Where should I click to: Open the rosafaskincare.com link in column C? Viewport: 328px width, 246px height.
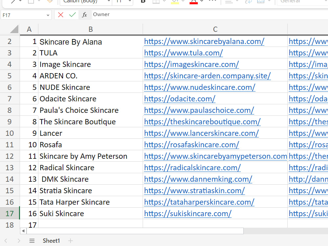[x=192, y=145]
